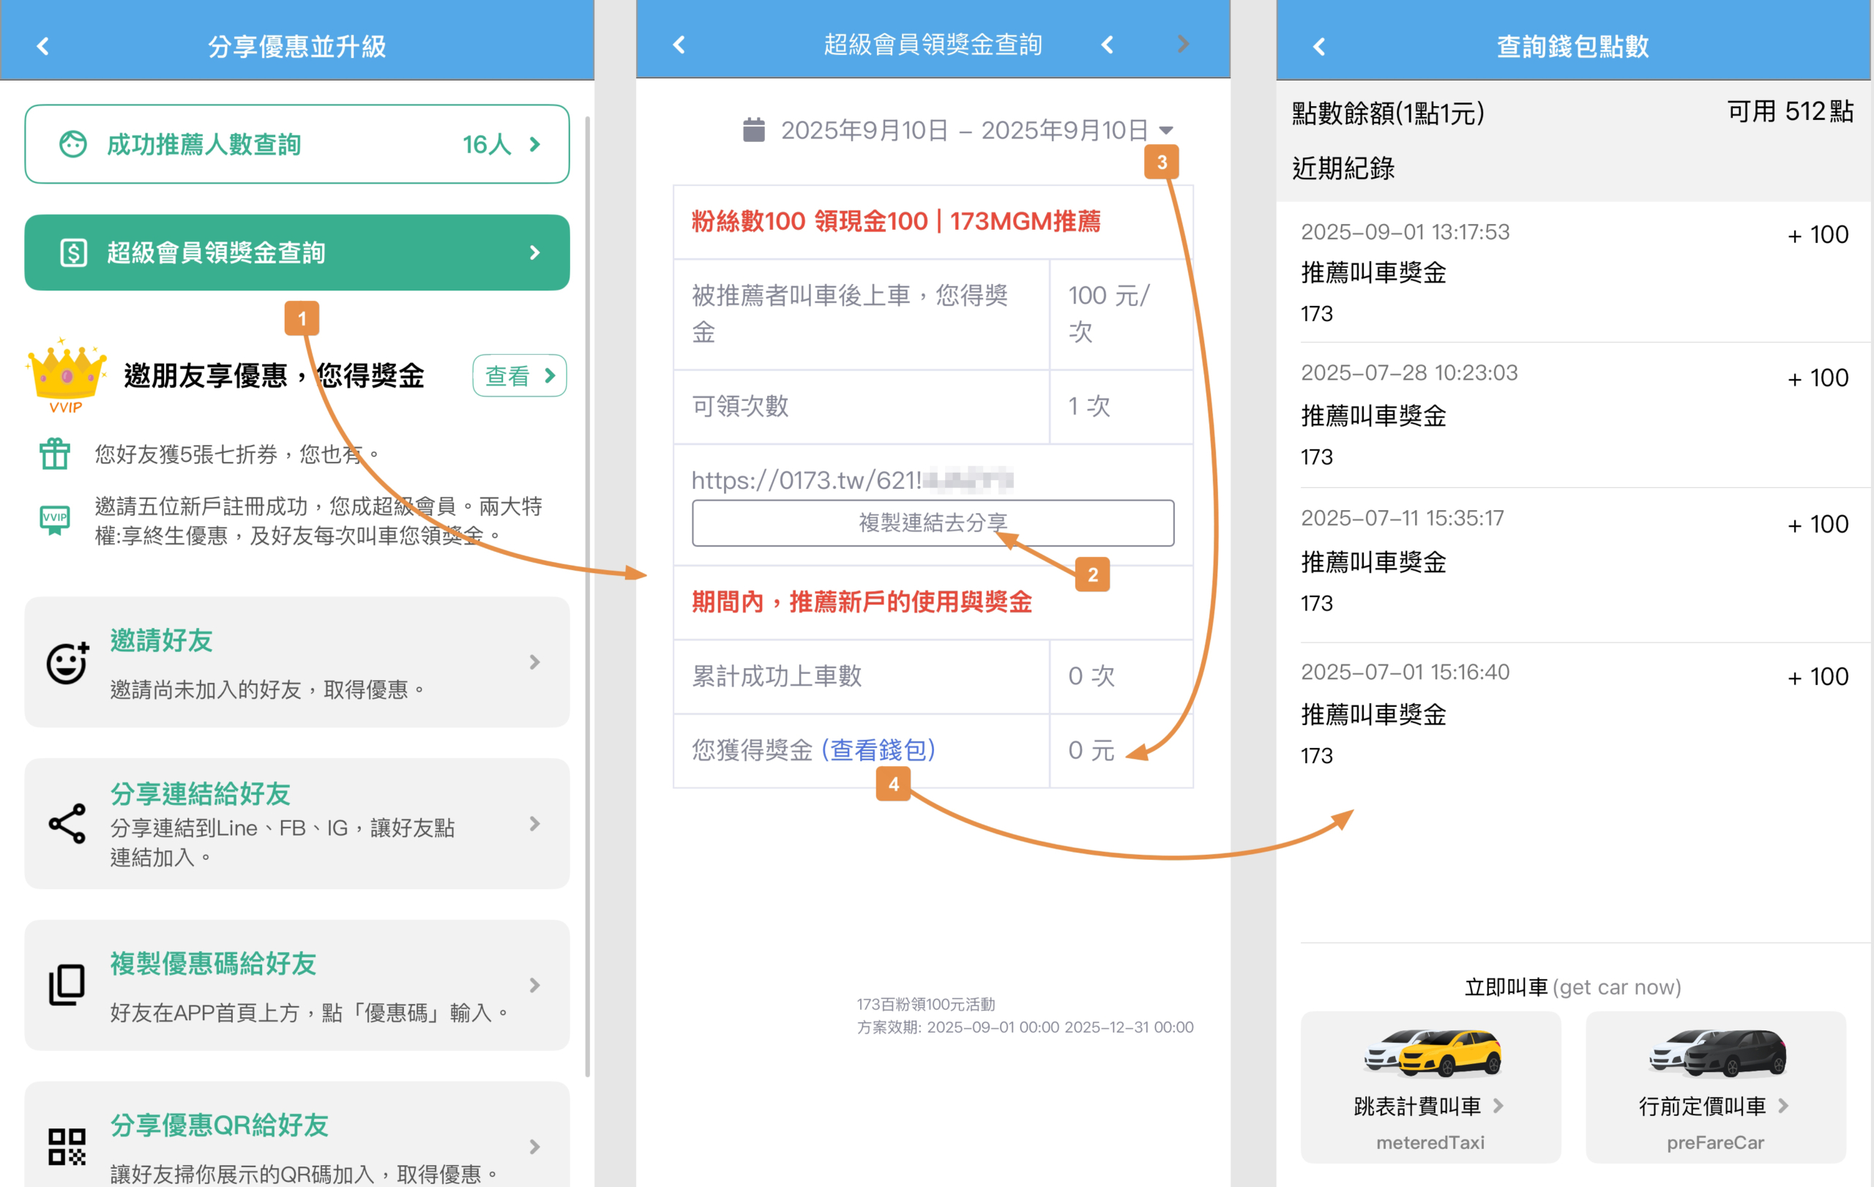Click the share icon for 分享連結給好友
Image resolution: width=1874 pixels, height=1187 pixels.
point(67,824)
